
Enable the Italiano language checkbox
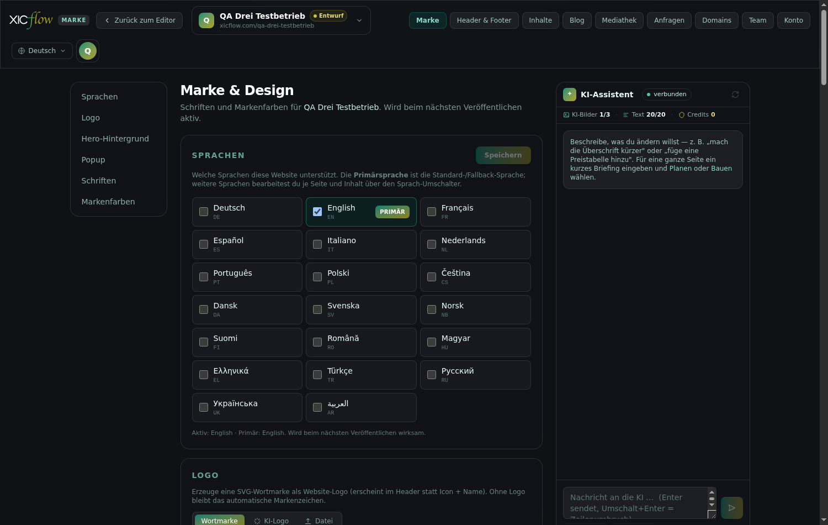pyautogui.click(x=317, y=244)
